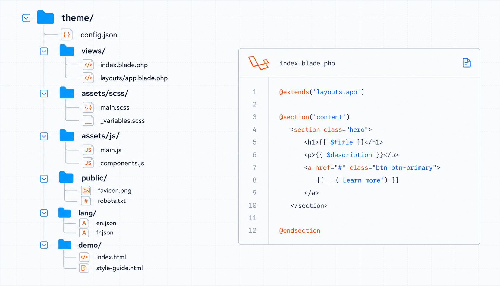The width and height of the screenshot is (500, 286).
Task: Click the assets/scss/ folder icon
Action: [x=67, y=93]
